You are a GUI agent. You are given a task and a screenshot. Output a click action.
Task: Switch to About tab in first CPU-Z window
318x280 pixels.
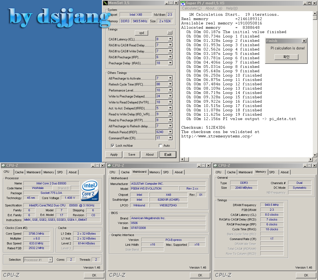pos(73,172)
